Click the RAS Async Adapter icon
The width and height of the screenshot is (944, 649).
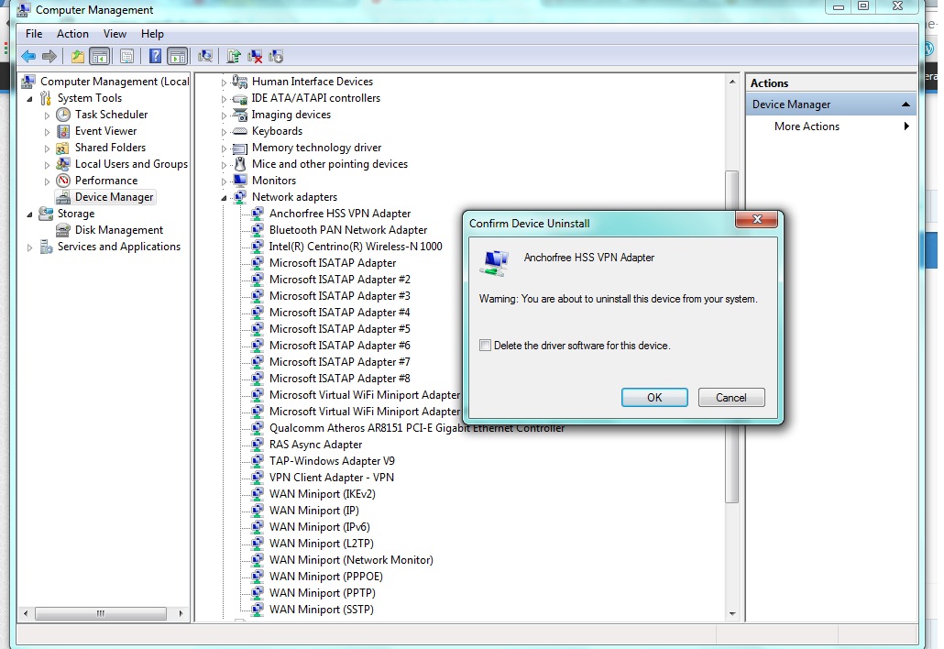(258, 445)
